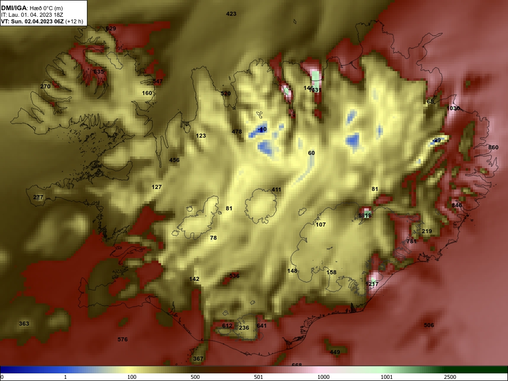Select the colorbar legend label 2500
Image resolution: width=508 pixels, height=381 pixels.
click(x=450, y=377)
